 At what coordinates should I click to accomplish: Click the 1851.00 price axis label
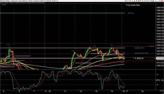160,25
